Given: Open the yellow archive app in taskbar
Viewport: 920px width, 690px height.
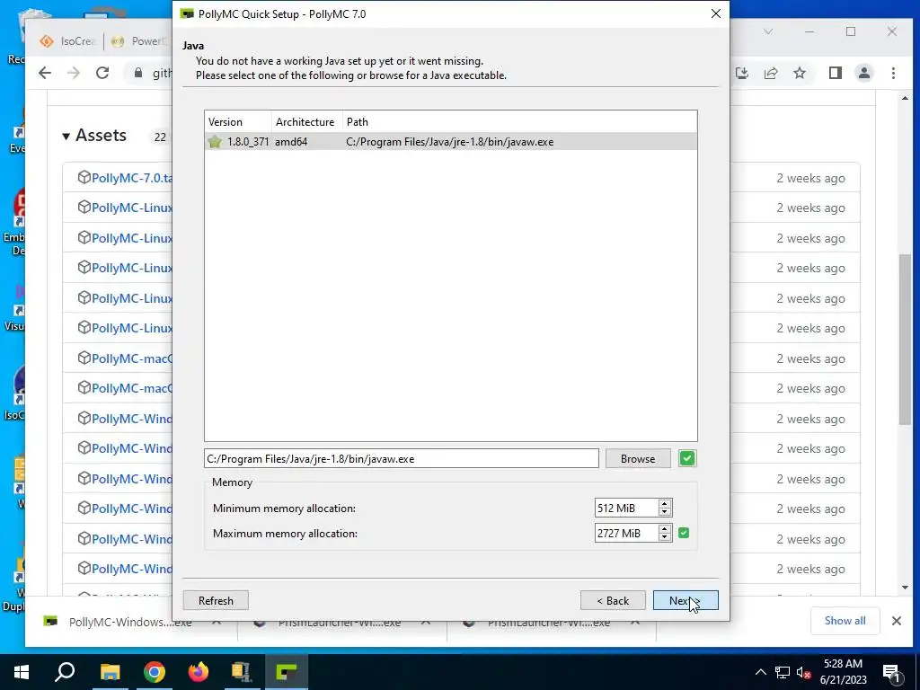Looking at the screenshot, I should (x=241, y=672).
